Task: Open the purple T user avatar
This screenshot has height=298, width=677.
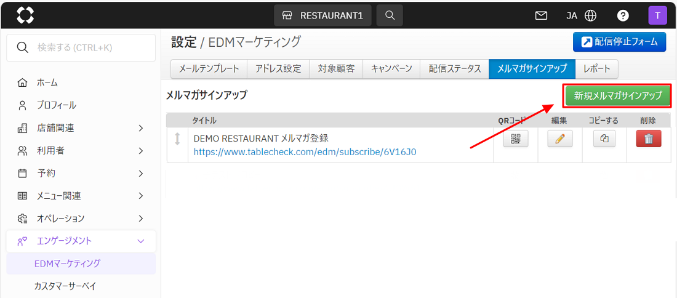Action: (x=657, y=15)
